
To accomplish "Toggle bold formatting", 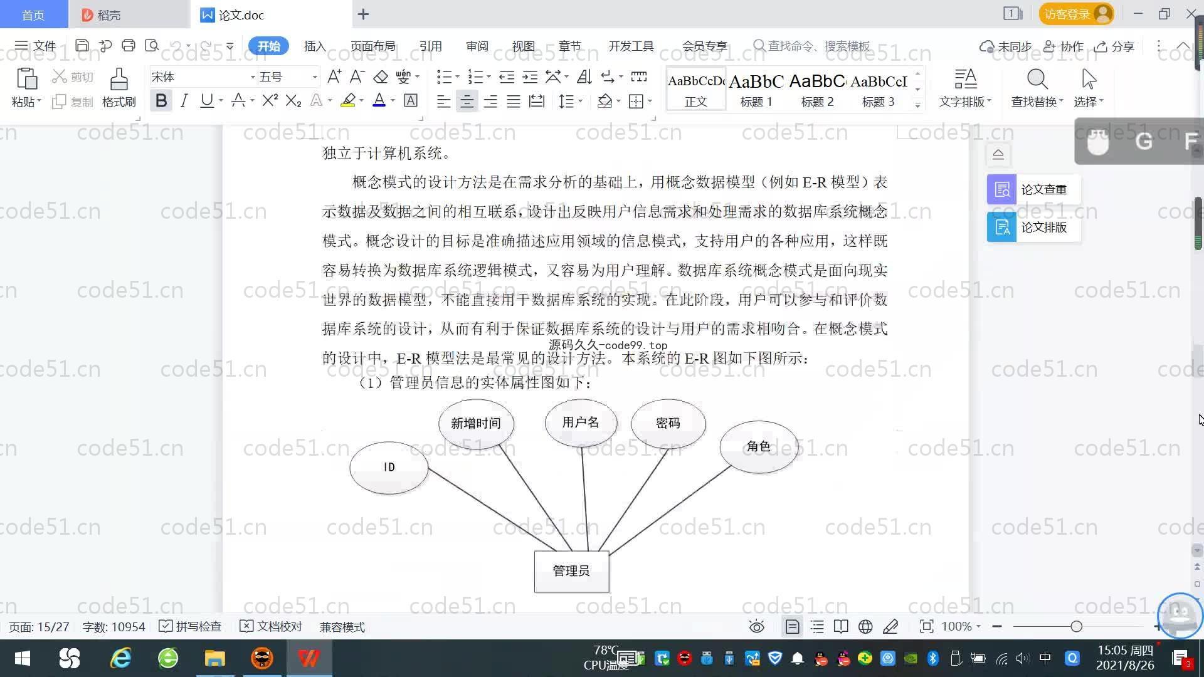I will click(x=161, y=100).
